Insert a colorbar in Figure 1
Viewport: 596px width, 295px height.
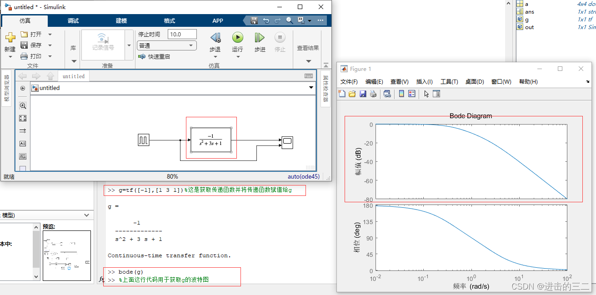tap(401, 94)
